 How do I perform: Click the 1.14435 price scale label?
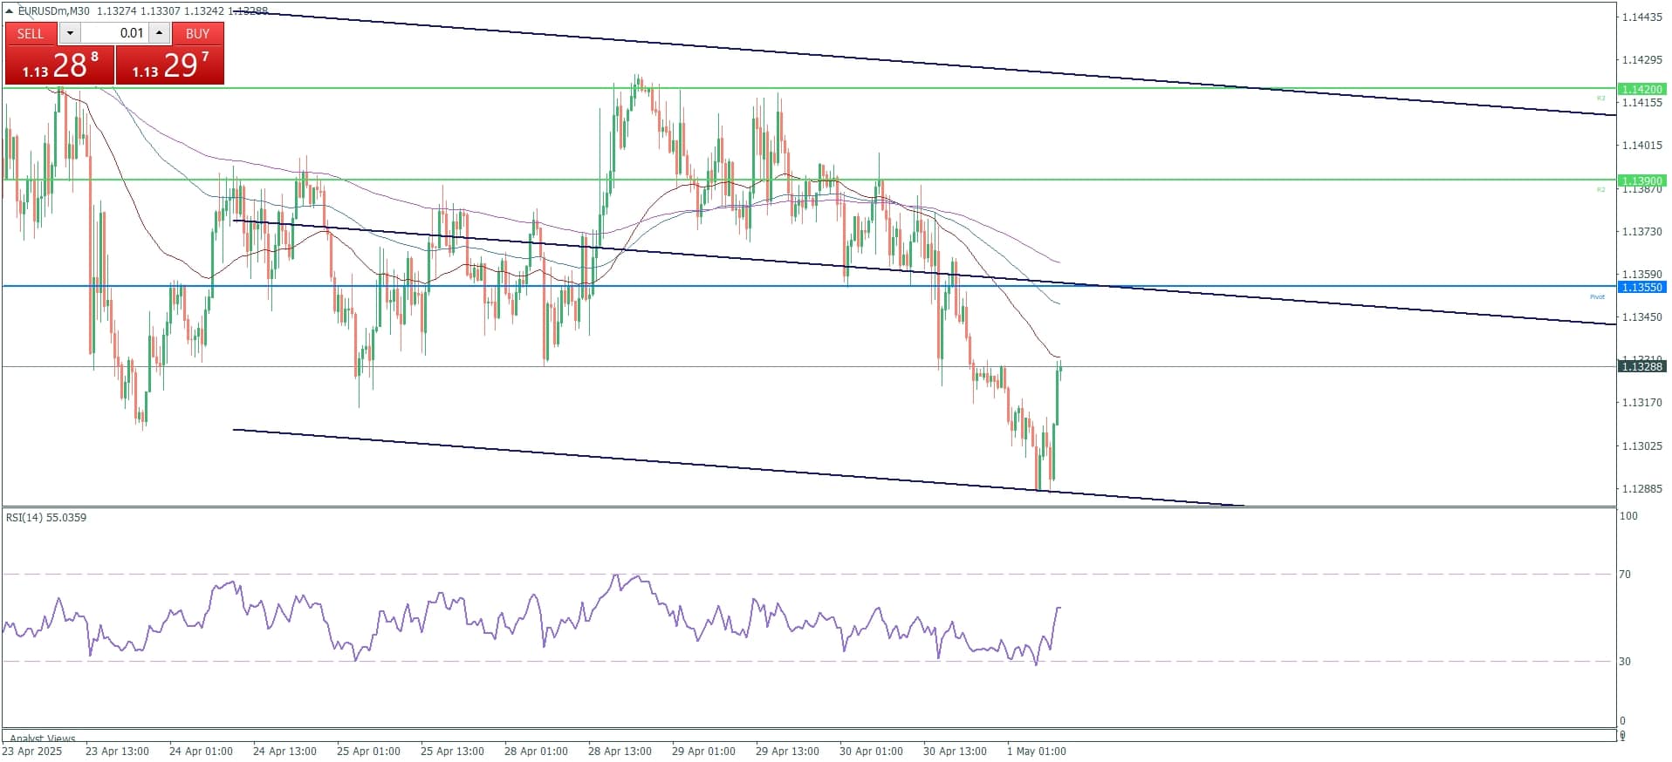[x=1641, y=17]
